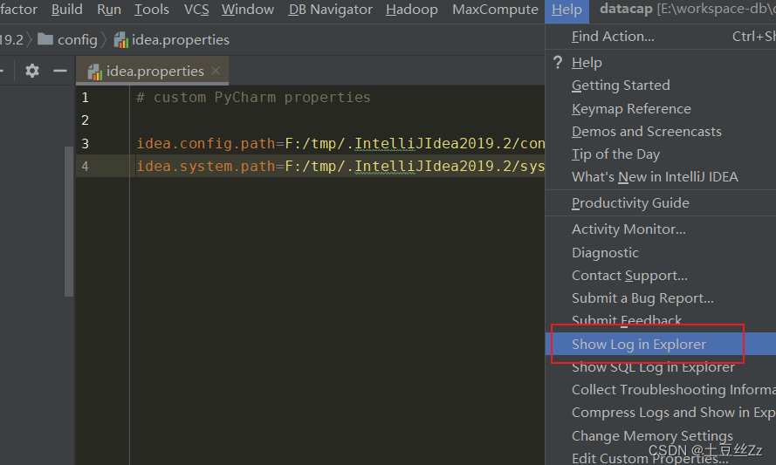
Task: Select the Help entry in dropdown
Action: coord(661,62)
